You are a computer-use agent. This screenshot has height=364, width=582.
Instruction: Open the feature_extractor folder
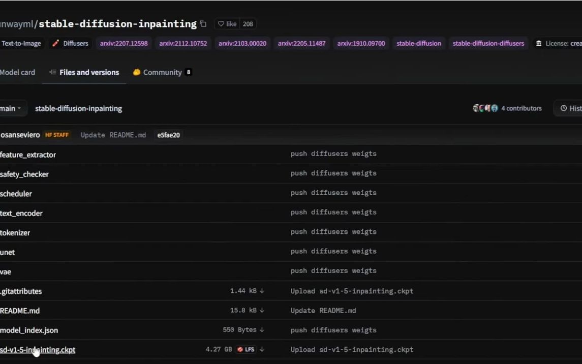point(28,155)
